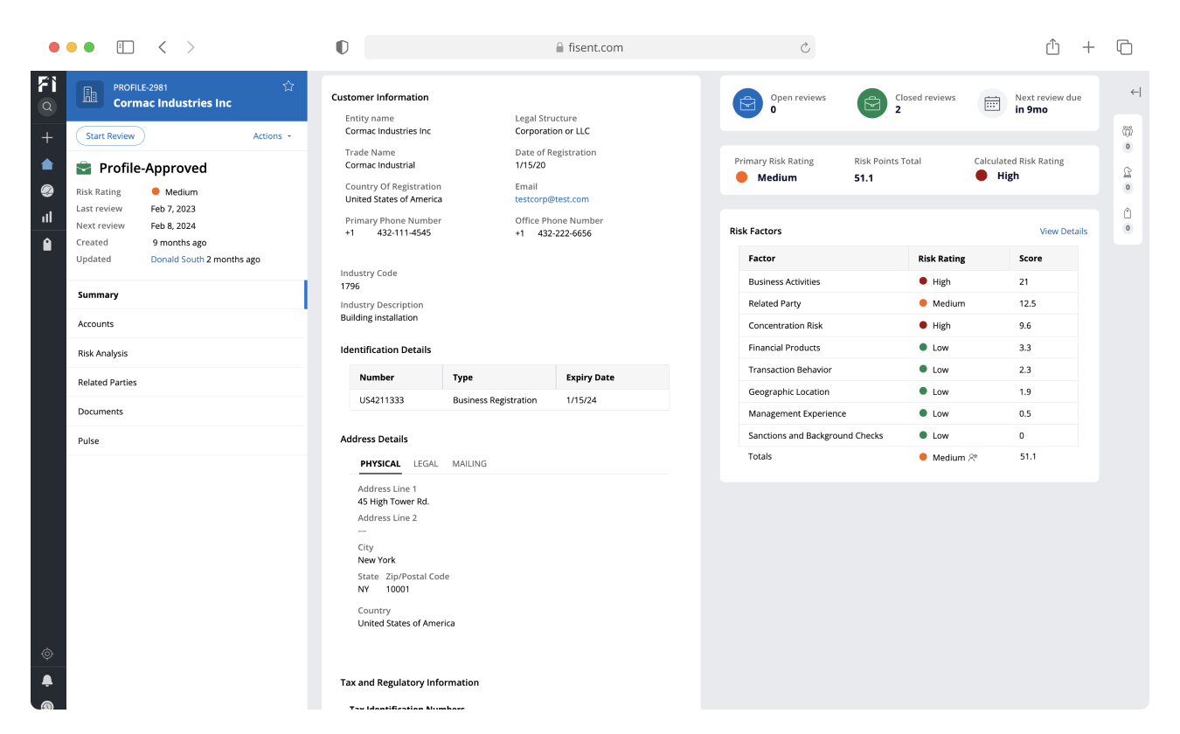The image size is (1180, 734).
Task: Click the override icon beside Totals Medium
Action: point(973,457)
